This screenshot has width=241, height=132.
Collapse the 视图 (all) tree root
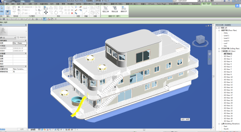[x=216, y=28]
